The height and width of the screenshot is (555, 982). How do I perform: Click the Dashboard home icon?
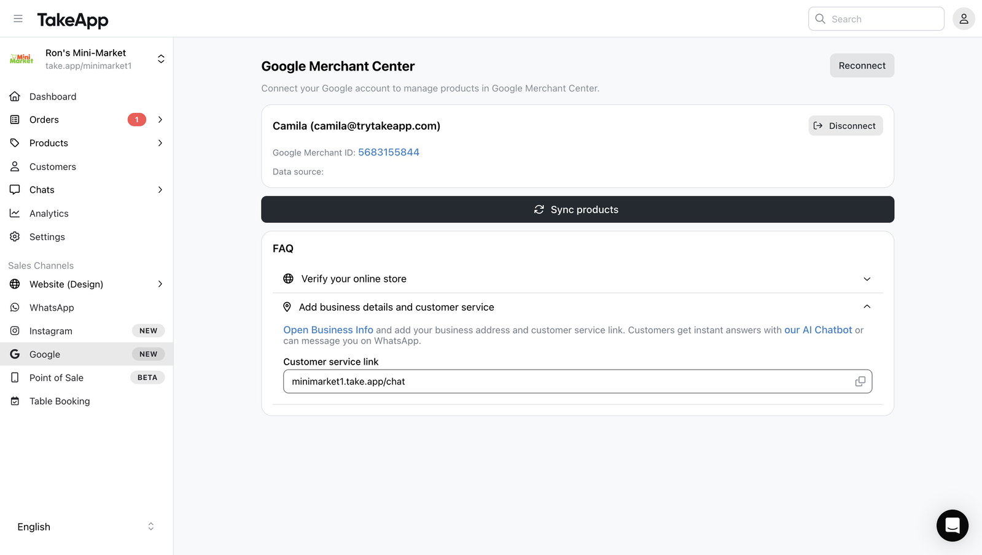[x=15, y=96]
